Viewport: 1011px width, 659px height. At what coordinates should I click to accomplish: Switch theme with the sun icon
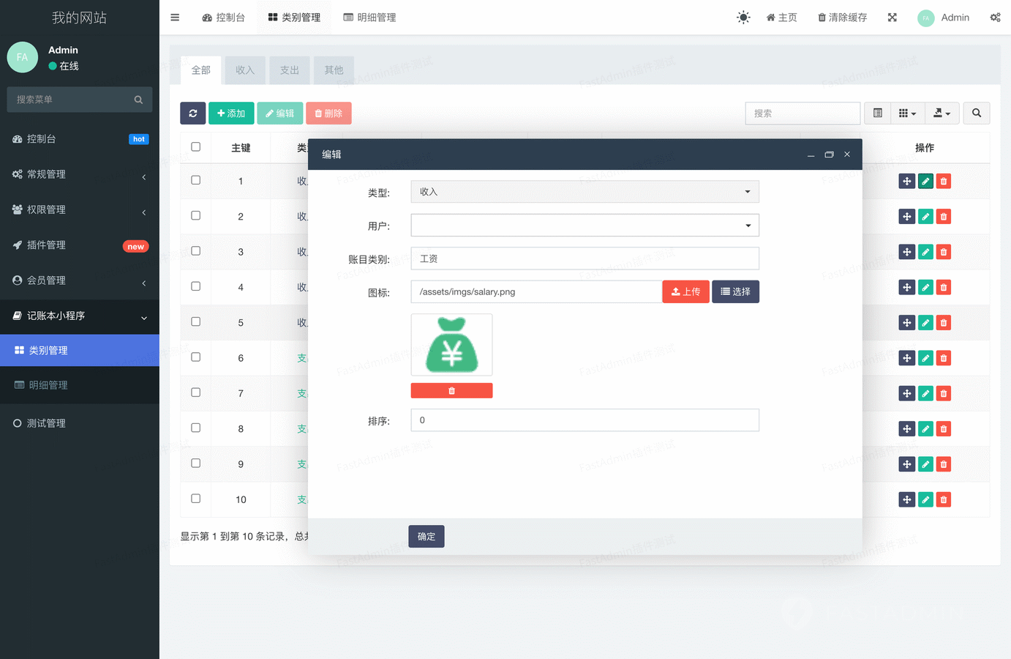pos(743,18)
